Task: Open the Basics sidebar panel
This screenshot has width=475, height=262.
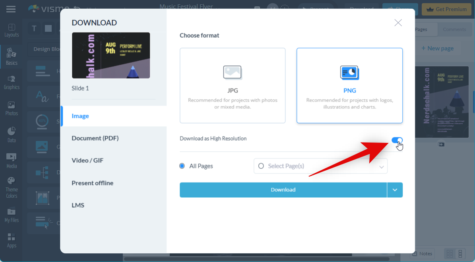Action: tap(12, 57)
